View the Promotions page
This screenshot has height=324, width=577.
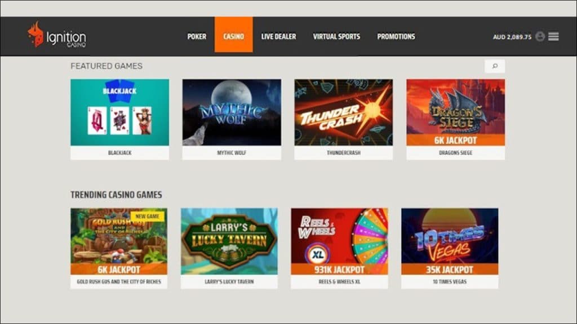click(396, 37)
